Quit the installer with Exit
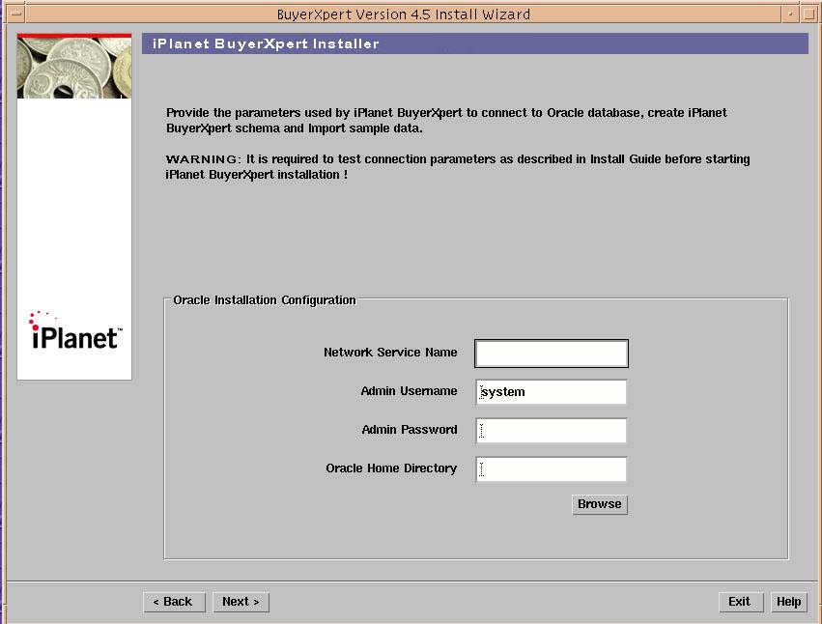Image resolution: width=822 pixels, height=624 pixels. point(740,602)
